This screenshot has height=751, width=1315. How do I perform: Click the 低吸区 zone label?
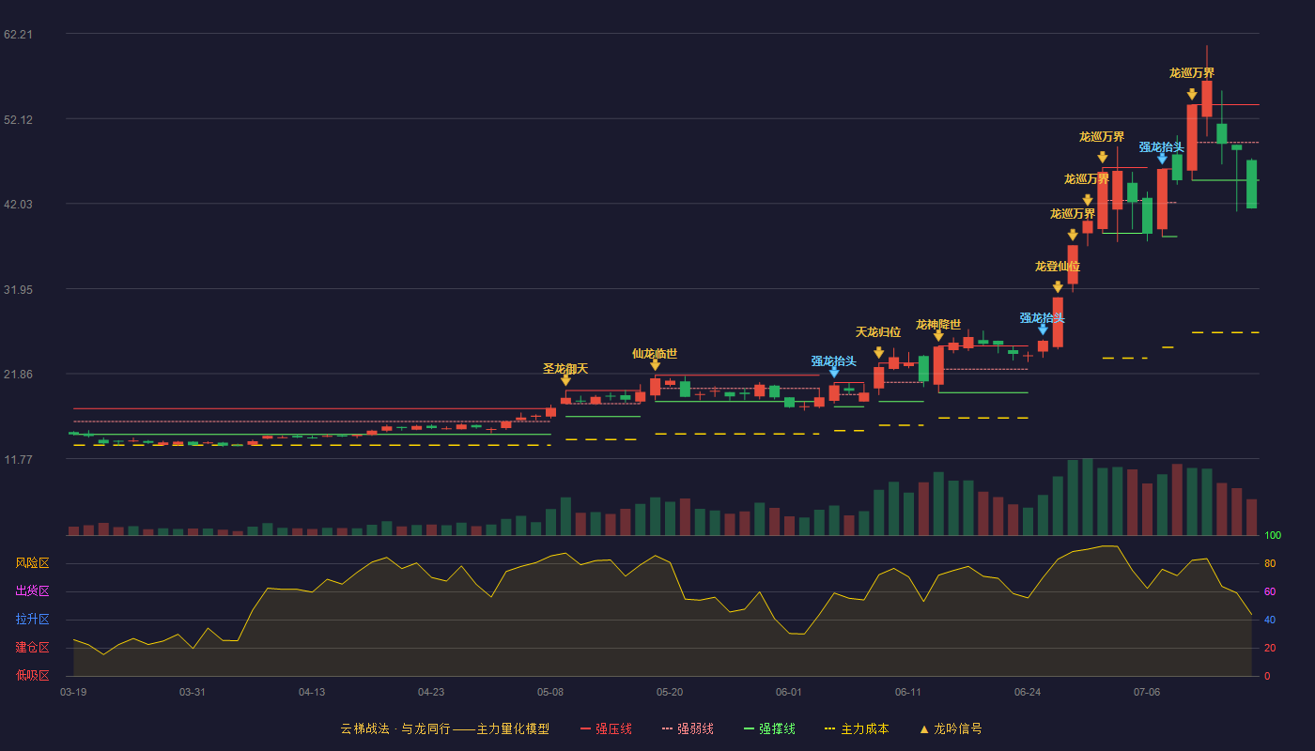(33, 675)
